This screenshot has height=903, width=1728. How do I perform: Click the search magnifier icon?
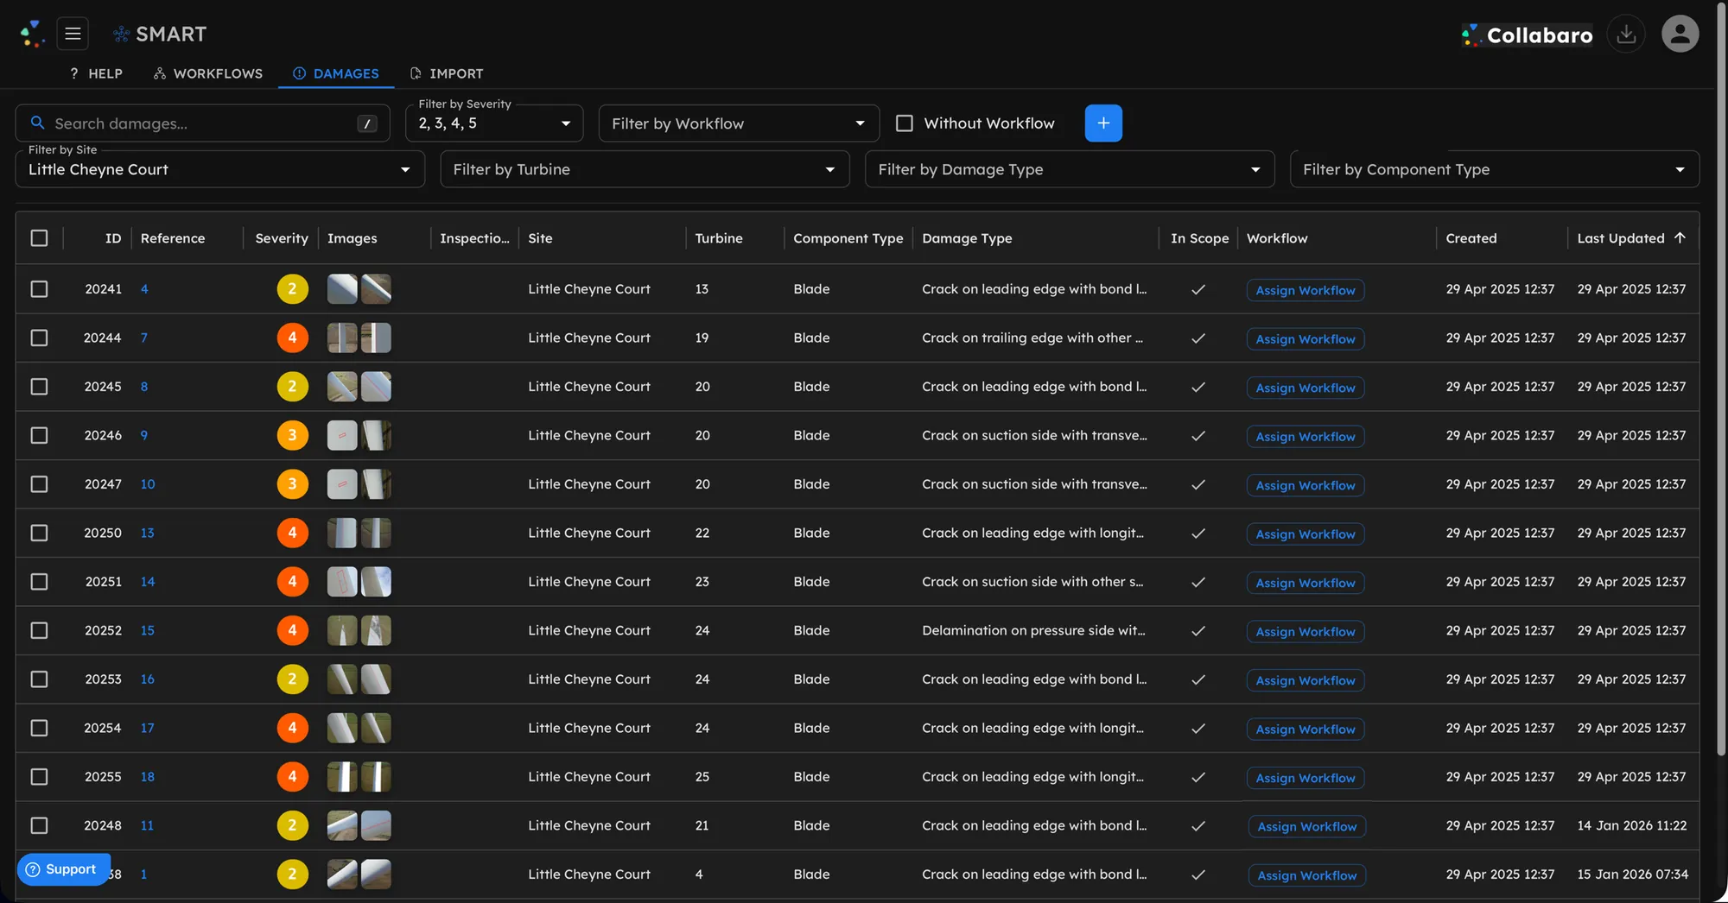pyautogui.click(x=37, y=123)
